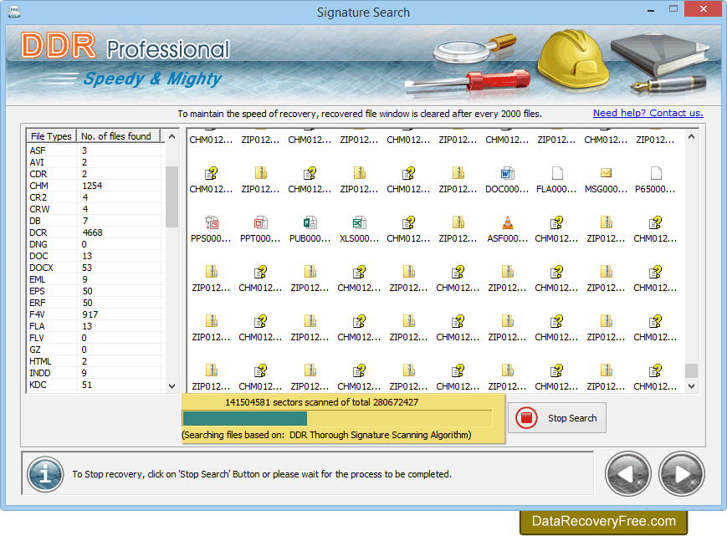This screenshot has height=536, width=727.
Task: Select the GZ file type row
Action: pos(95,350)
